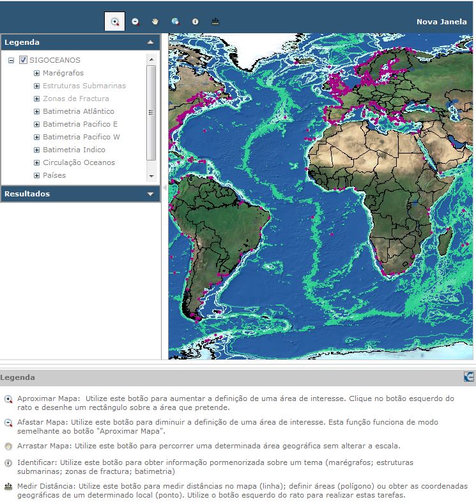Click the Legenda panel header title
The width and height of the screenshot is (476, 504).
pyautogui.click(x=22, y=42)
